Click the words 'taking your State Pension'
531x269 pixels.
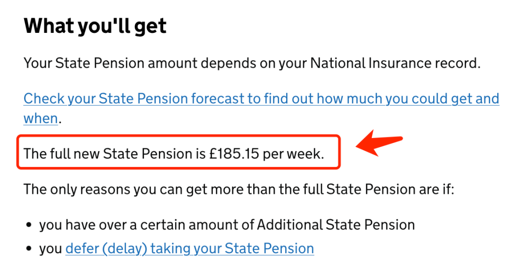(x=232, y=249)
